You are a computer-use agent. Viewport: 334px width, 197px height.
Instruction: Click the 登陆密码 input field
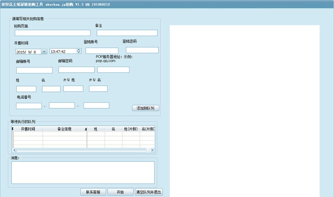142,50
